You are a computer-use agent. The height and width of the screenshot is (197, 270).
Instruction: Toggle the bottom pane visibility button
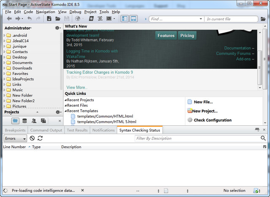click(133, 19)
